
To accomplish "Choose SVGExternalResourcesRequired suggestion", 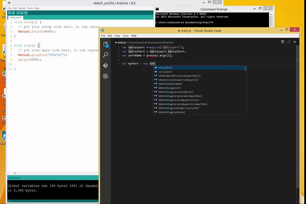I will [200, 80].
